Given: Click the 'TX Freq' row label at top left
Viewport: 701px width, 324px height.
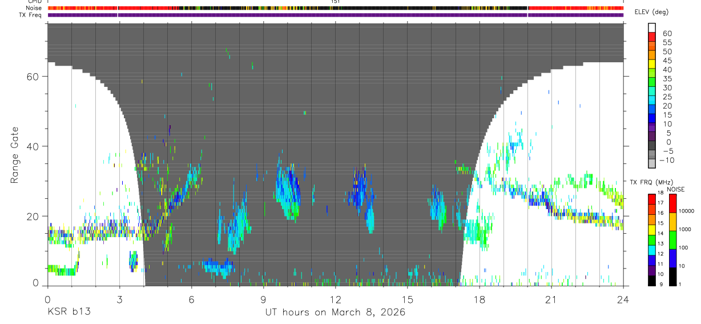Looking at the screenshot, I should tap(31, 14).
